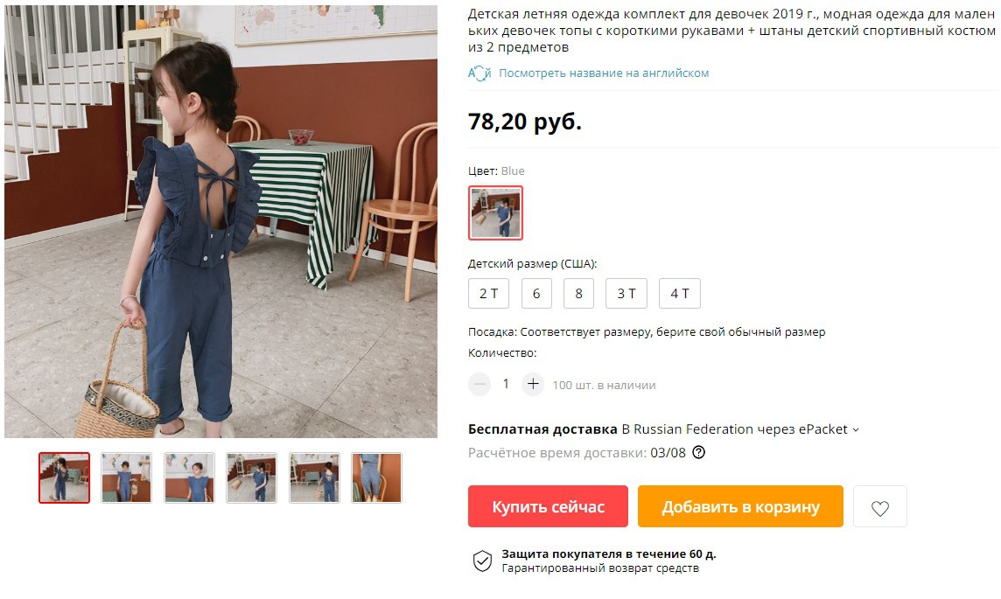This screenshot has width=1001, height=599.
Task: Click the buyer protection shield icon
Action: click(482, 561)
